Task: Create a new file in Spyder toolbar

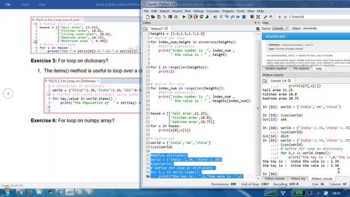Action: click(147, 17)
